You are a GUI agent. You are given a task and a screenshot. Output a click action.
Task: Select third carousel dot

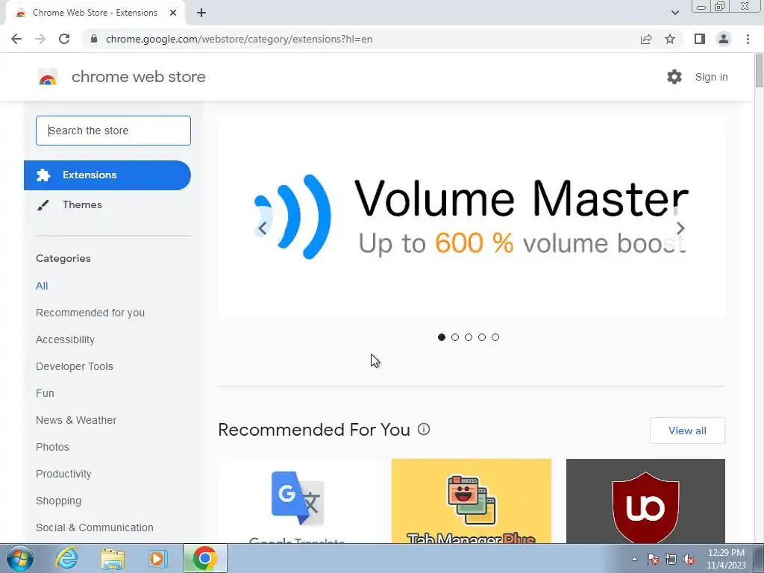469,337
